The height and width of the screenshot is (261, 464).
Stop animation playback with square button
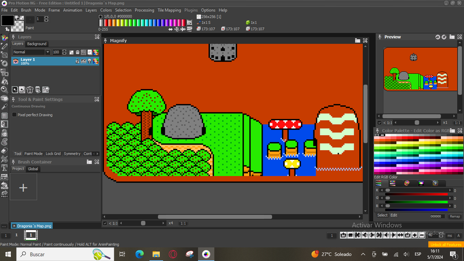coord(351,235)
